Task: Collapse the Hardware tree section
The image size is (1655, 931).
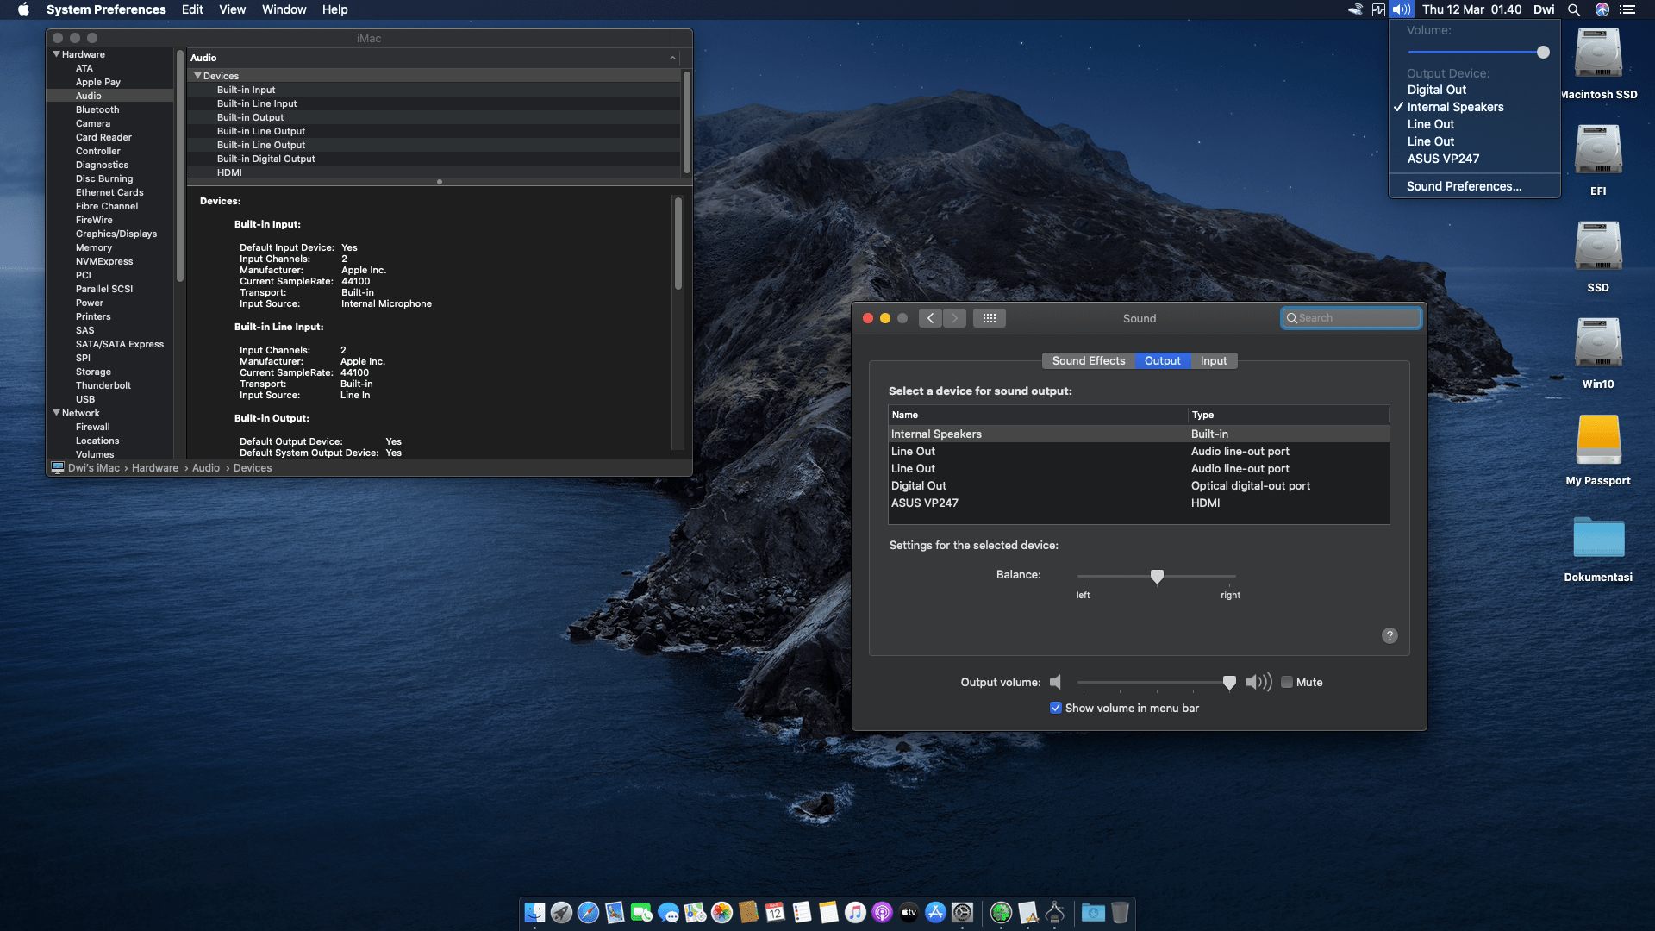Action: click(57, 54)
